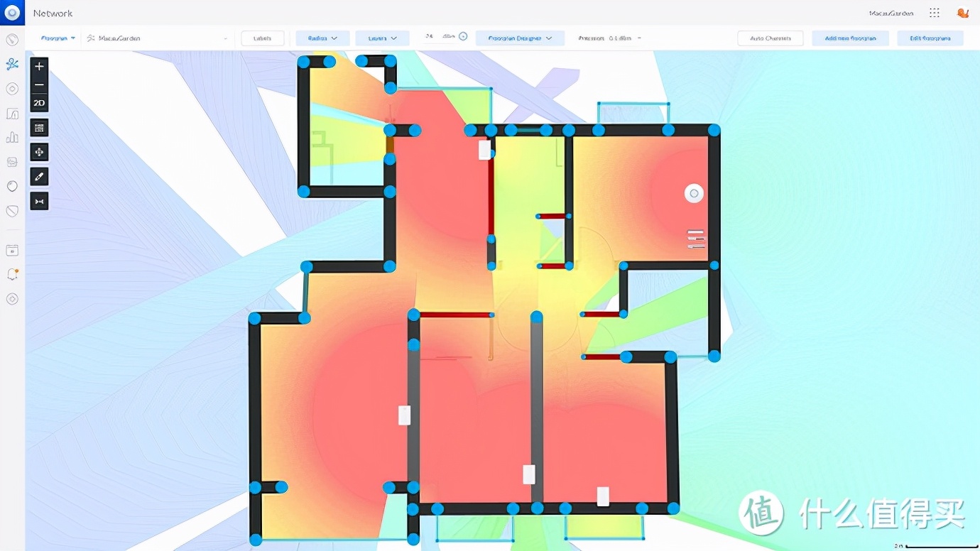Screen dimensions: 980x551
Task: Open the Client devices icon in the sidebar
Action: coord(12,114)
